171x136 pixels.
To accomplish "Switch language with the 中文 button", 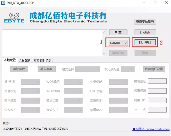I will (118, 32).
